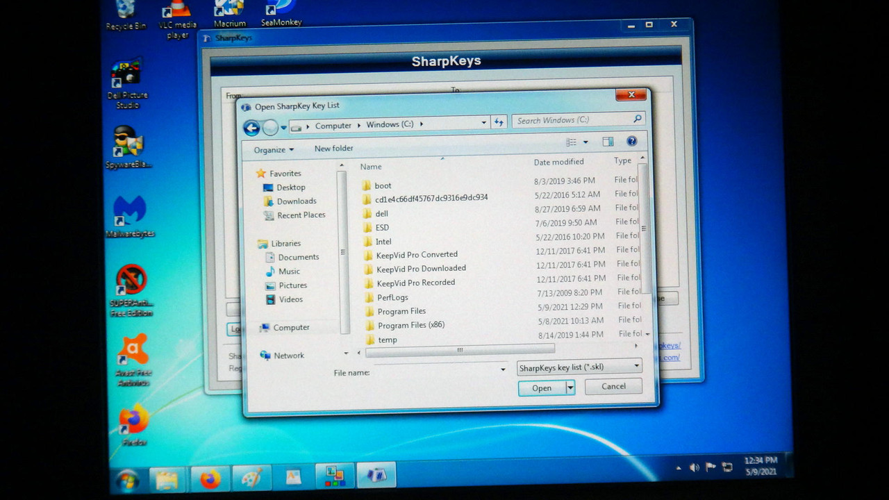Viewport: 889px width, 500px height.
Task: Select the temp folder
Action: pos(382,340)
